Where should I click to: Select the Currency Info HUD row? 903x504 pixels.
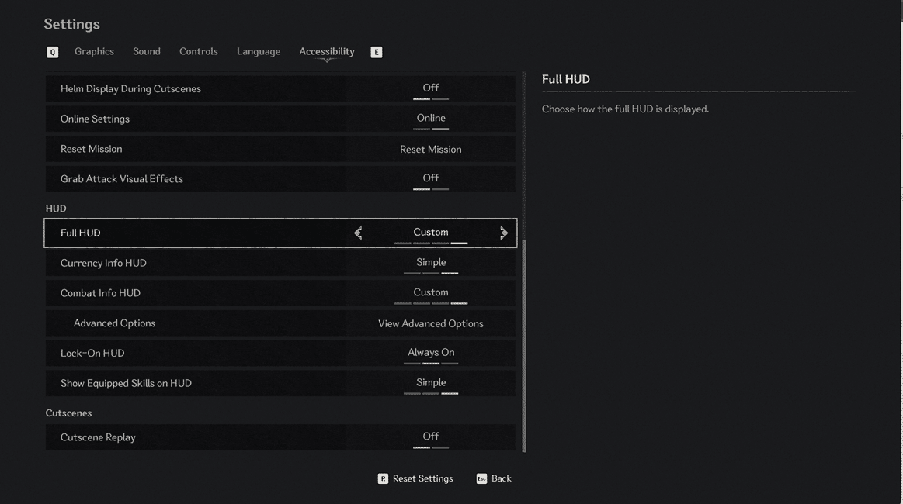pos(280,263)
